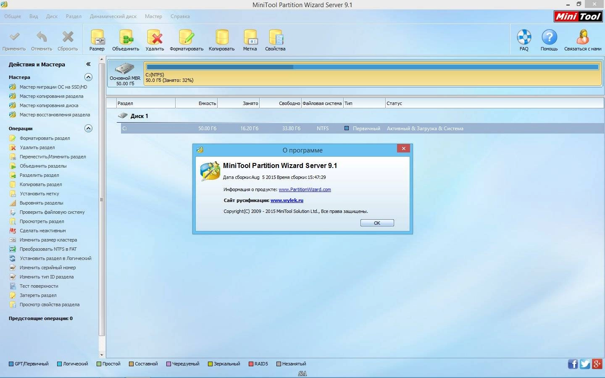Click the Основной MBR disk icon
605x378 pixels.
click(125, 68)
